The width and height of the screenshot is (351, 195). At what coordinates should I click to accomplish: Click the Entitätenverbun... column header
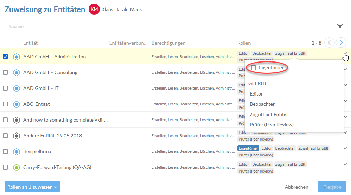tap(128, 43)
